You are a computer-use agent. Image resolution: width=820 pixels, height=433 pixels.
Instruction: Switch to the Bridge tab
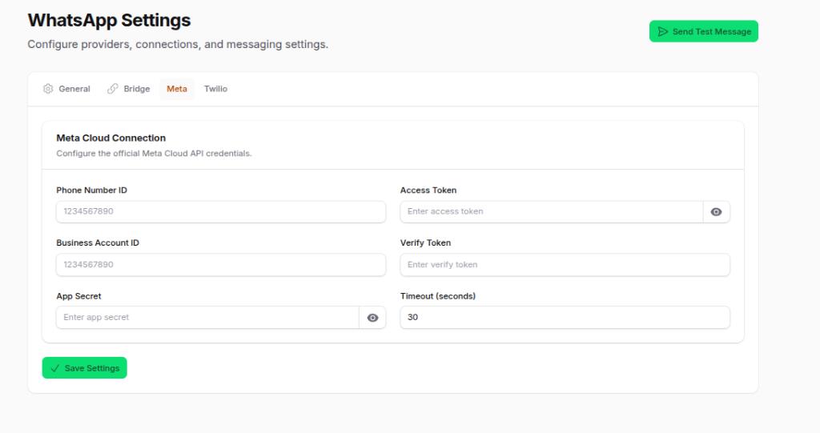coord(129,89)
